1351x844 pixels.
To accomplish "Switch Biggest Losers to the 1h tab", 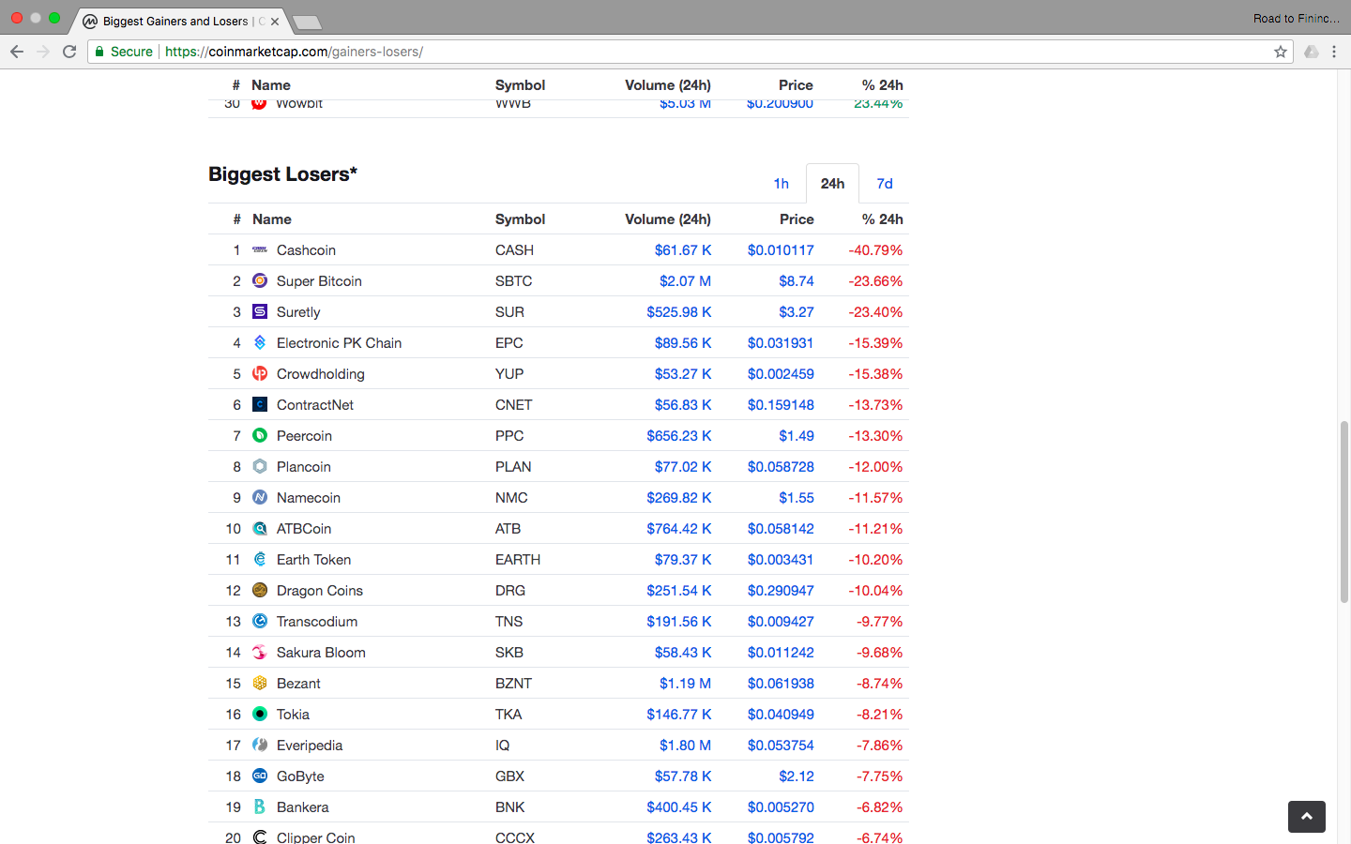I will [782, 184].
